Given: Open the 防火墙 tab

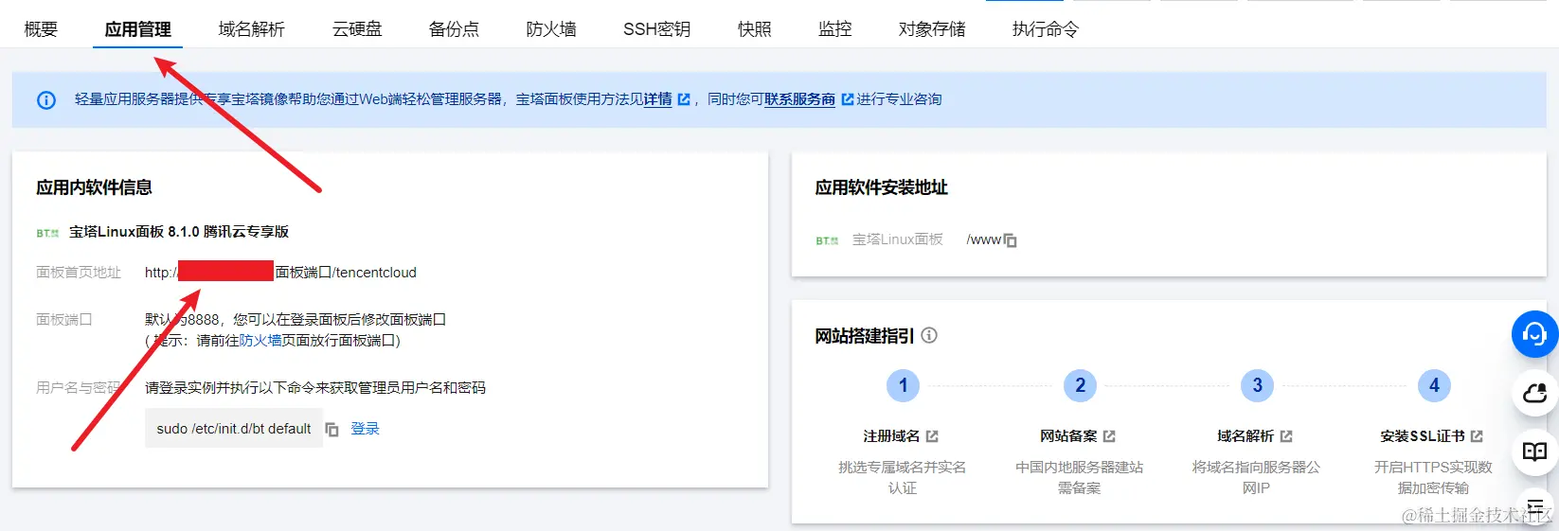Looking at the screenshot, I should click(551, 29).
